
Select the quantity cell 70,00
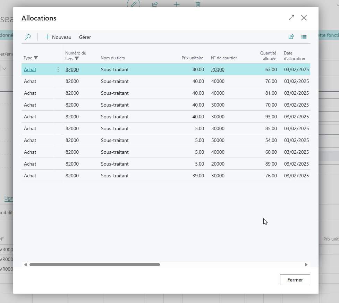point(271,105)
